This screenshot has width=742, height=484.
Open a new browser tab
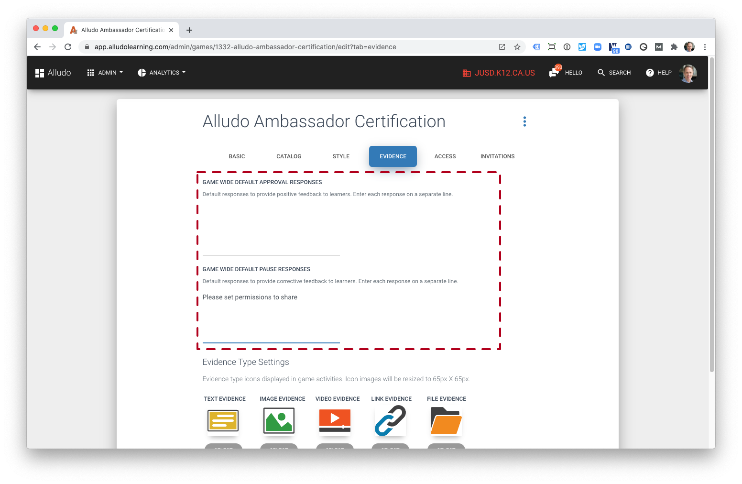(189, 30)
